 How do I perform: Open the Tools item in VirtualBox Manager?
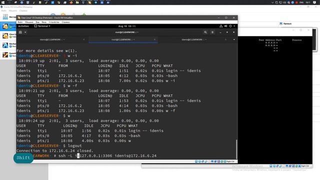pyautogui.click(x=9, y=17)
